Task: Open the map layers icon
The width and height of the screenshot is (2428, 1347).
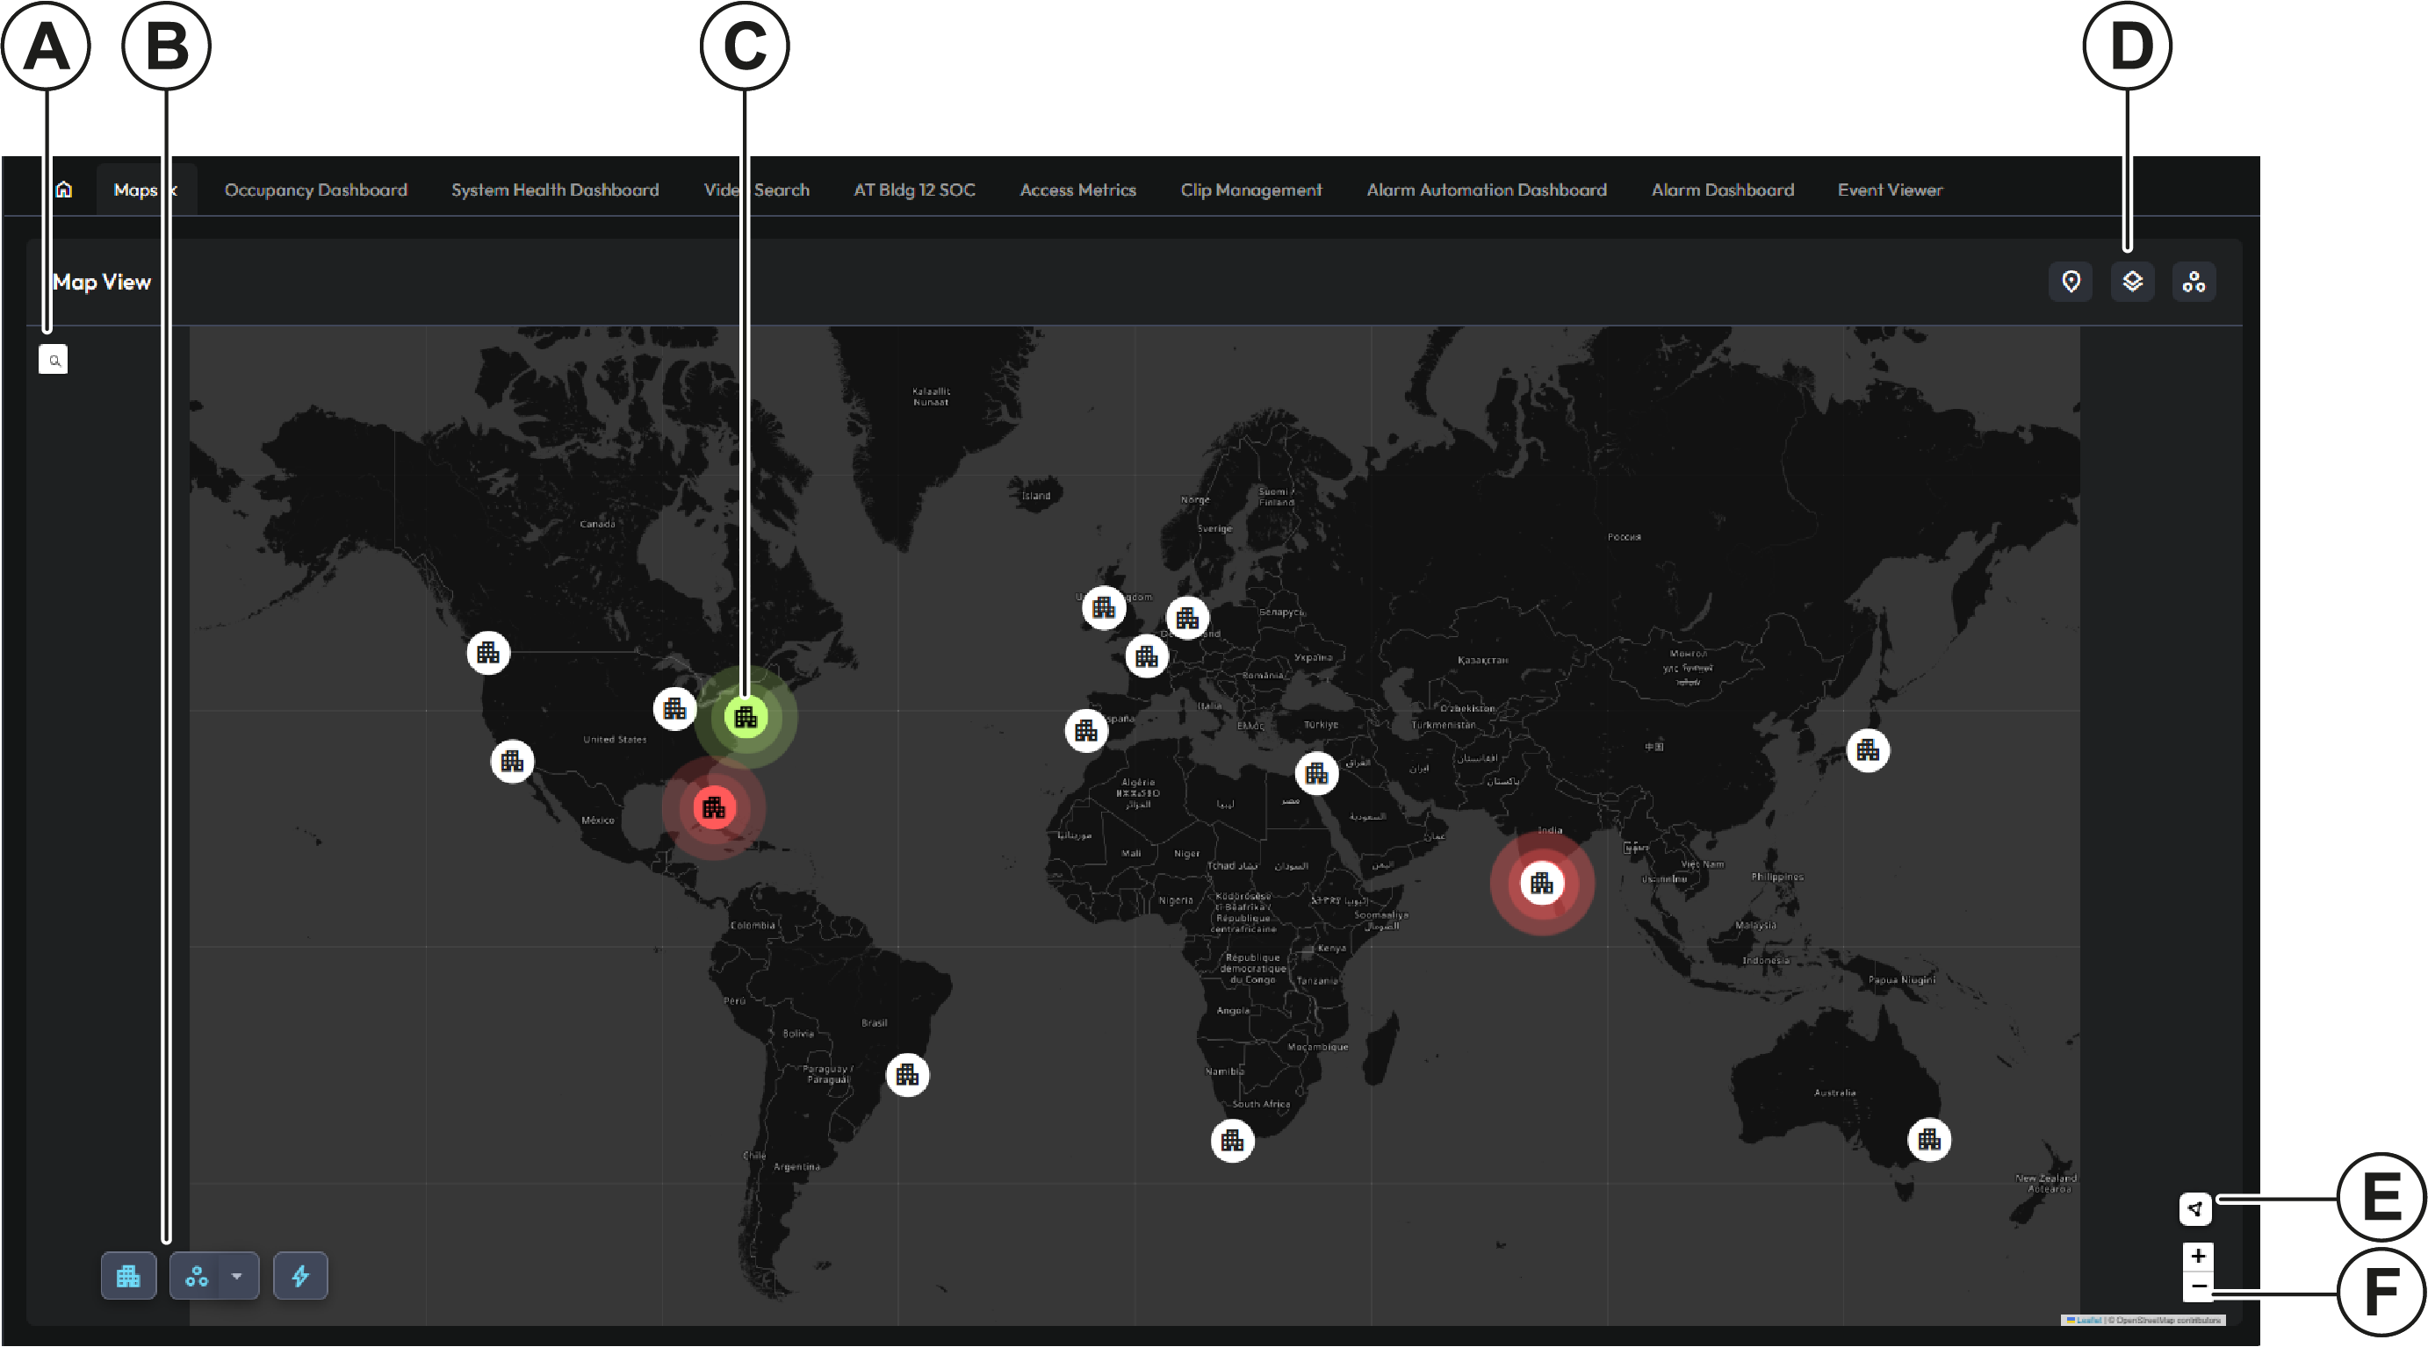Action: coord(2132,282)
